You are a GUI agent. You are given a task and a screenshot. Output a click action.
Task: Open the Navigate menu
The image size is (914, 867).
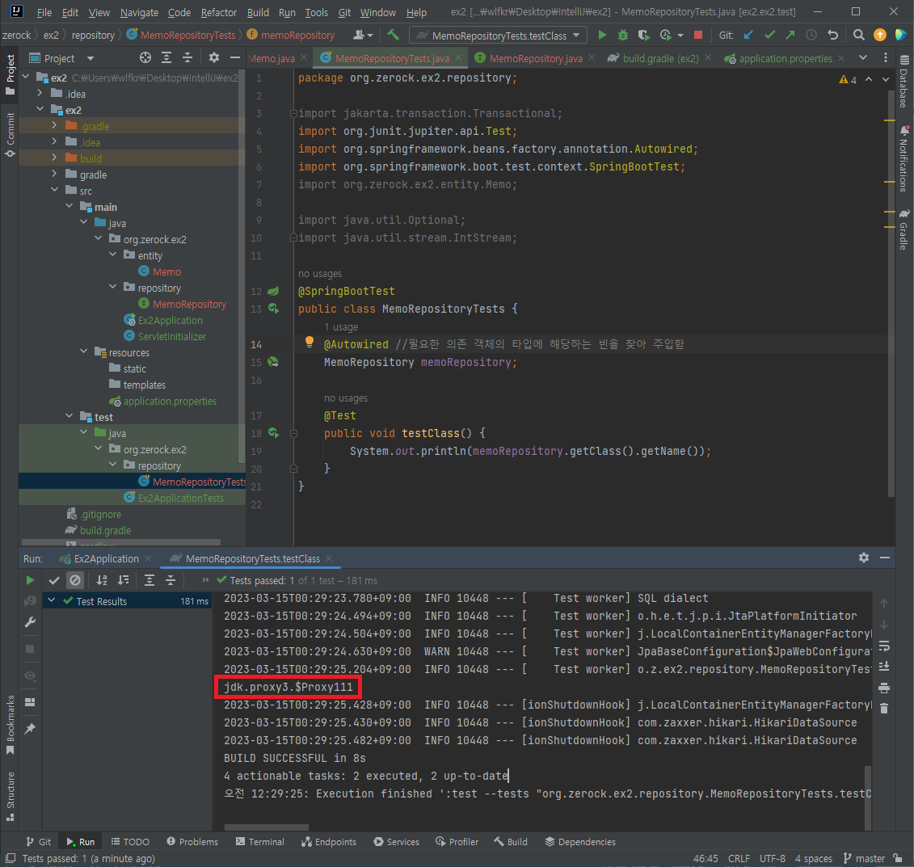(139, 12)
